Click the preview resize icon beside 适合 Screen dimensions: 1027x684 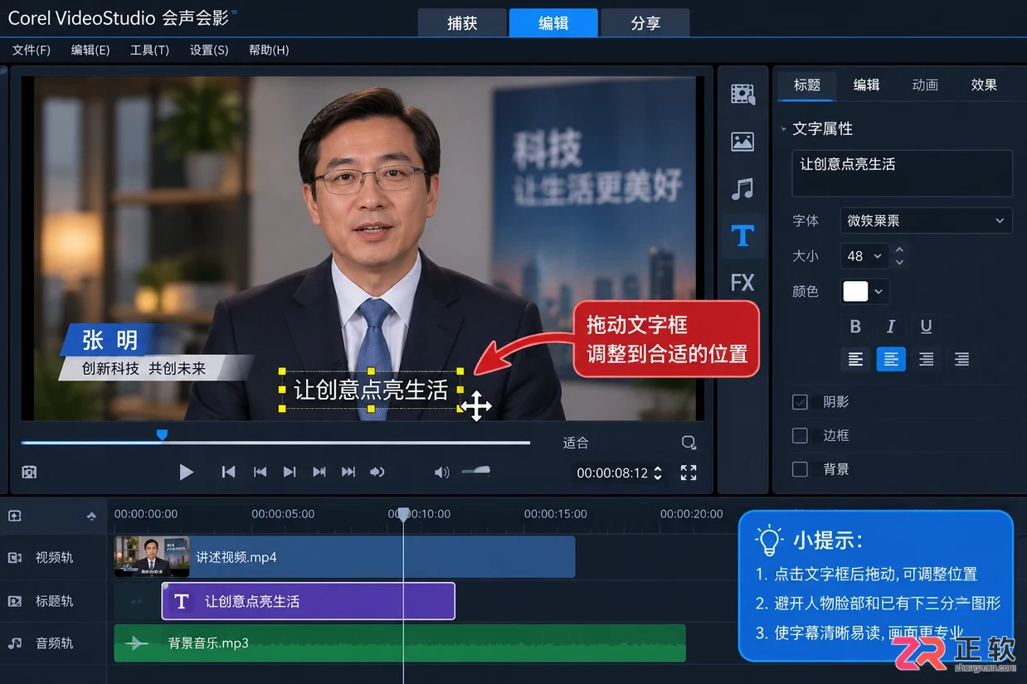tap(689, 443)
